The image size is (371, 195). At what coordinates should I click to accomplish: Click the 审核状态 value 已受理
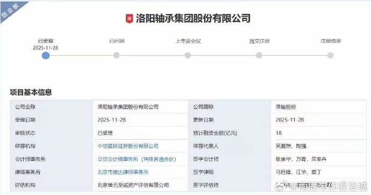click(105, 133)
